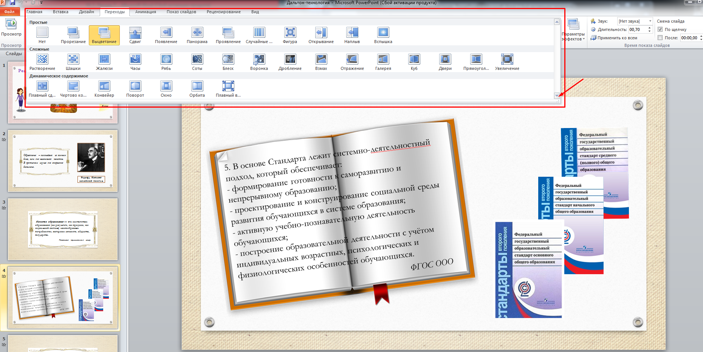The width and height of the screenshot is (703, 352).
Task: Select the Плавный сдвиг dynamic transition
Action: click(x=42, y=89)
